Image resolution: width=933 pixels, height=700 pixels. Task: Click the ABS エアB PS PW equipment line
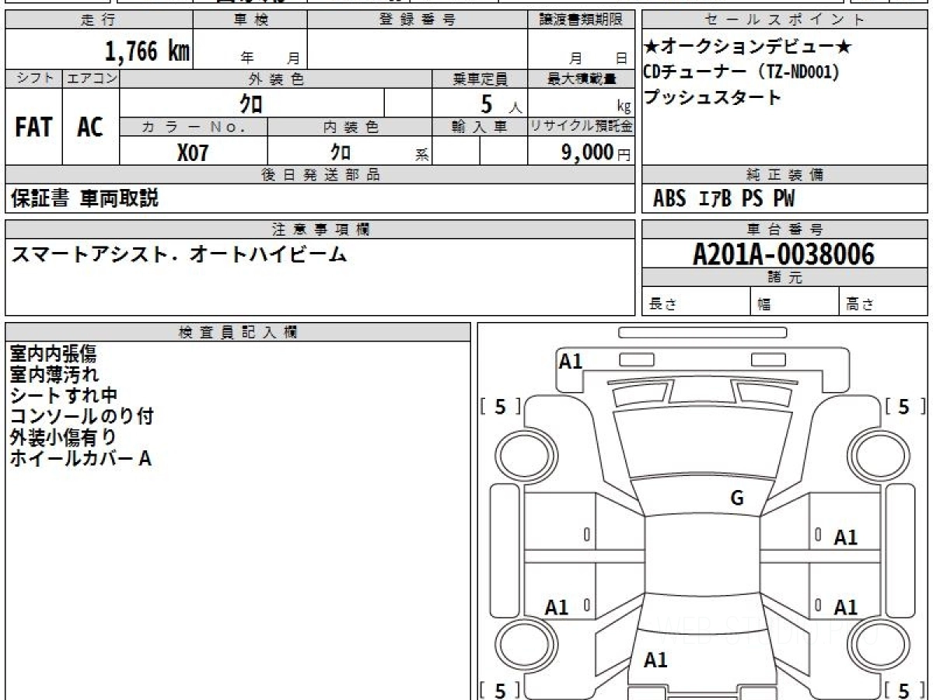click(x=724, y=199)
